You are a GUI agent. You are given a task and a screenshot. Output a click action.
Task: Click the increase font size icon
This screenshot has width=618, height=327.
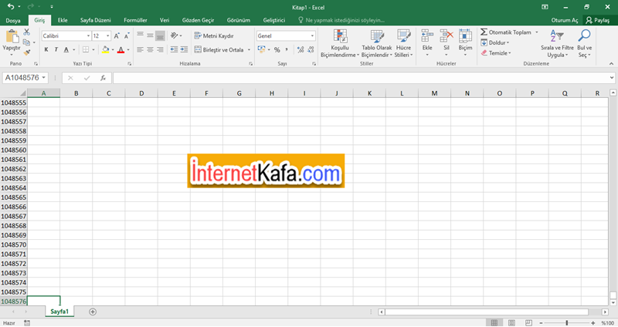[117, 35]
